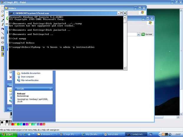Click the orange system tray icon
This screenshot has width=183, height=137.
point(163,134)
